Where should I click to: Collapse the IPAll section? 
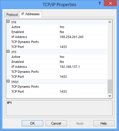click(x=8, y=81)
